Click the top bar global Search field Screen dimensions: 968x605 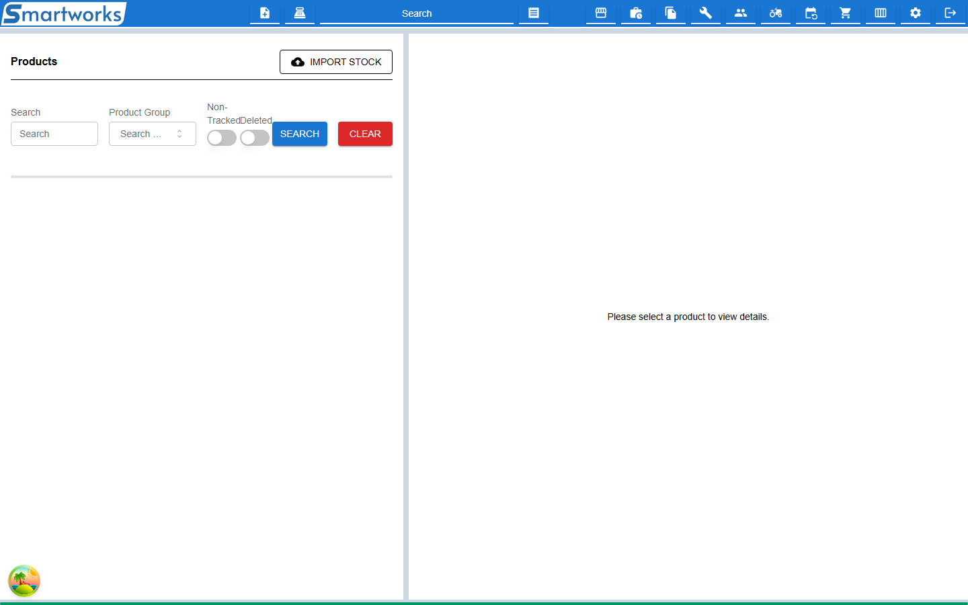click(x=417, y=13)
